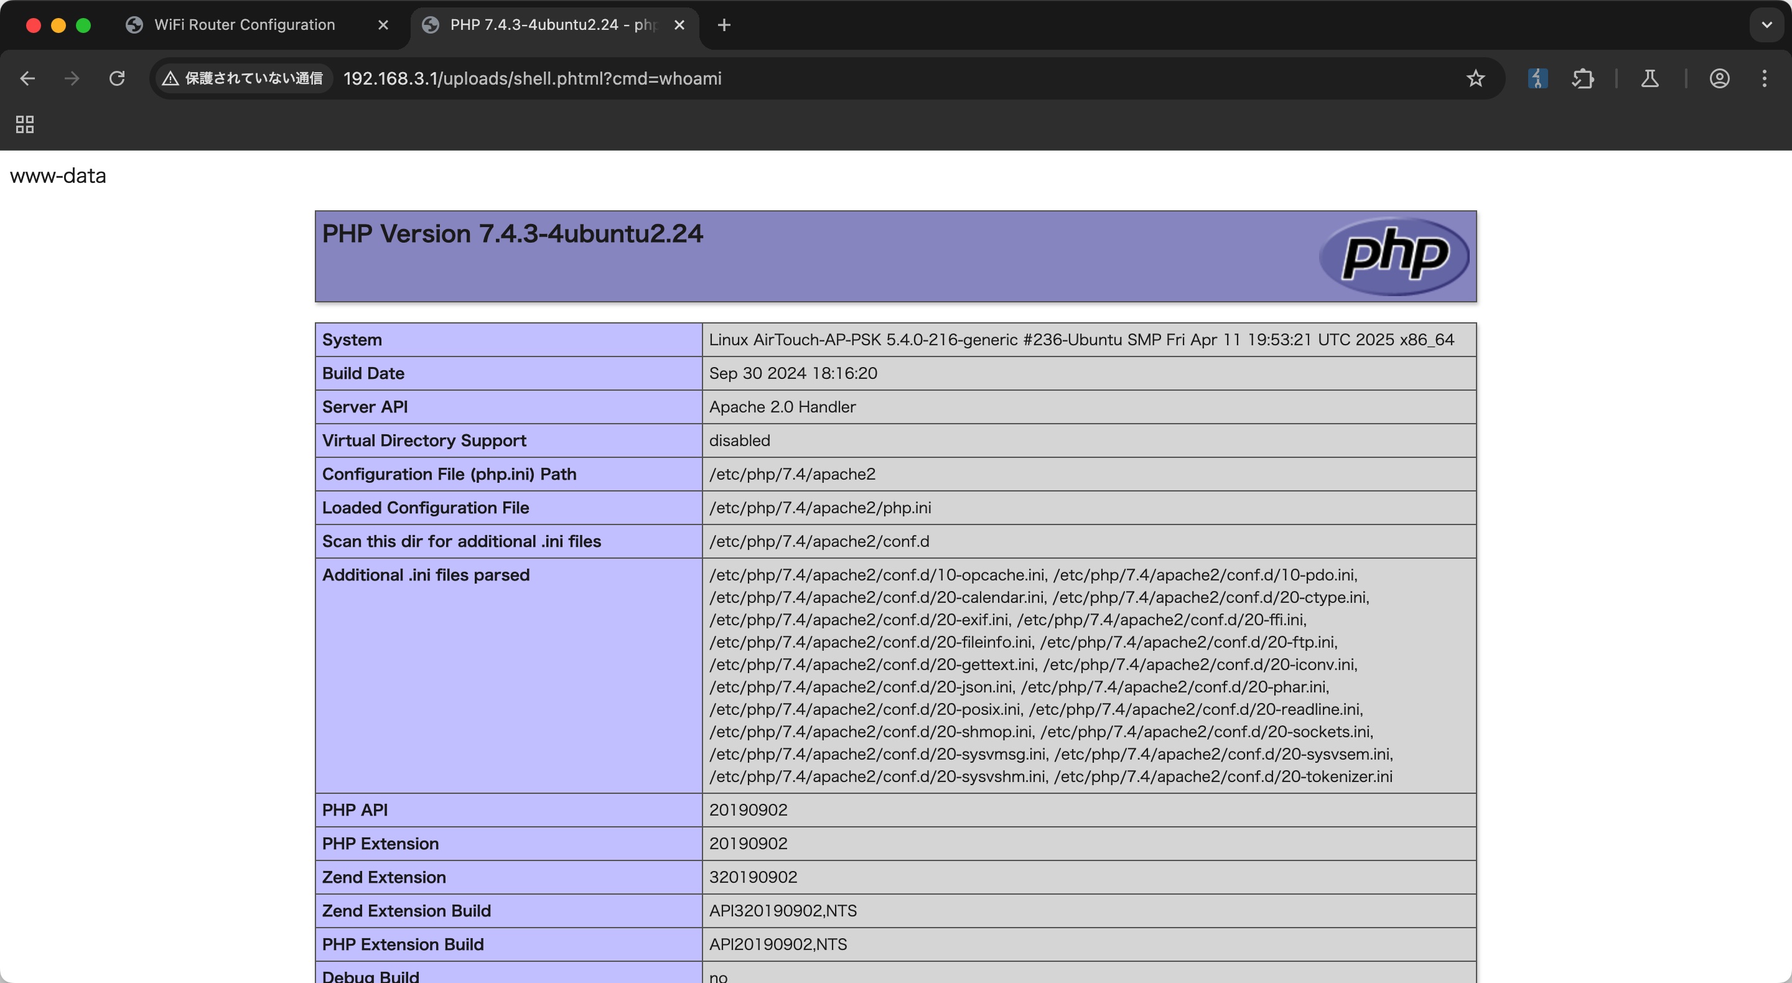Open the Chrome Labs flask icon
Viewport: 1792px width, 983px height.
pyautogui.click(x=1650, y=78)
